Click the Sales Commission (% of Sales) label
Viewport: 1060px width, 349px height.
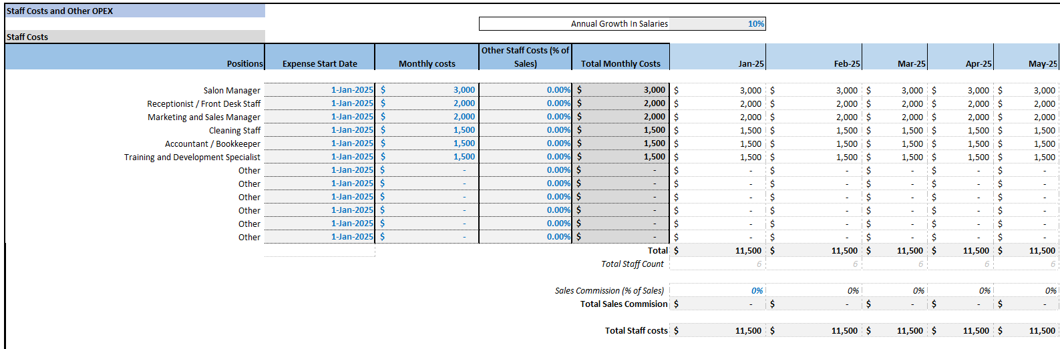(609, 290)
